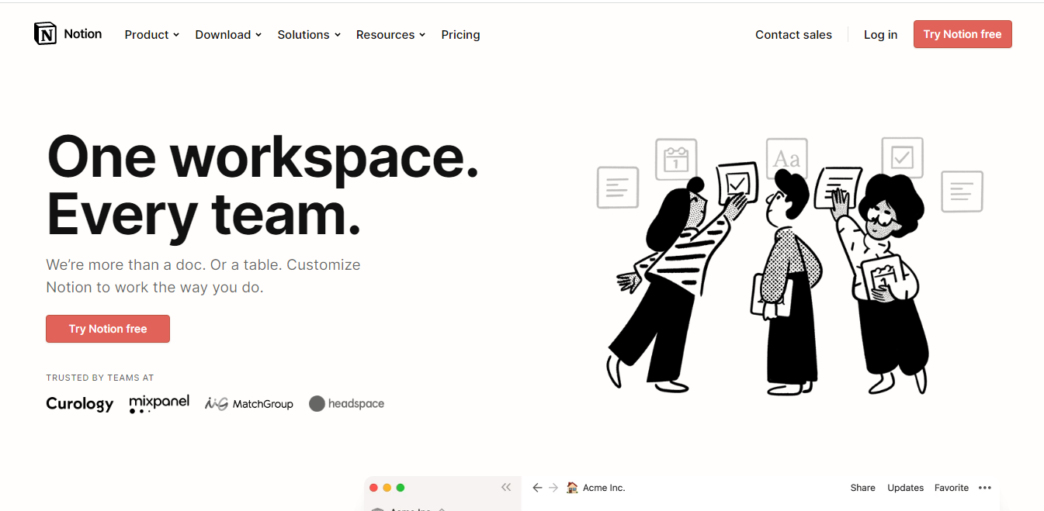Click the Notion logo icon

[46, 33]
